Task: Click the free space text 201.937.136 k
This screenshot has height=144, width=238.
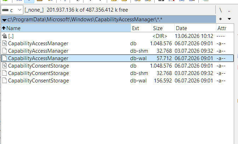Action: pos(62,10)
